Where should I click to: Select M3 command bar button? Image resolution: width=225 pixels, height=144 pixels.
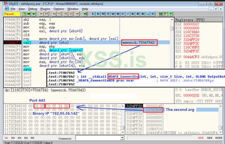[x=19, y=138]
